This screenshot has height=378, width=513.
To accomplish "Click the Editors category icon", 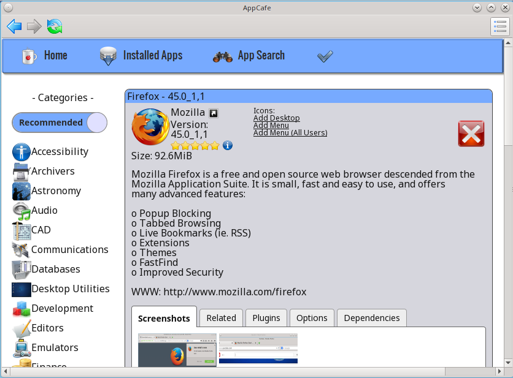I will pos(21,328).
